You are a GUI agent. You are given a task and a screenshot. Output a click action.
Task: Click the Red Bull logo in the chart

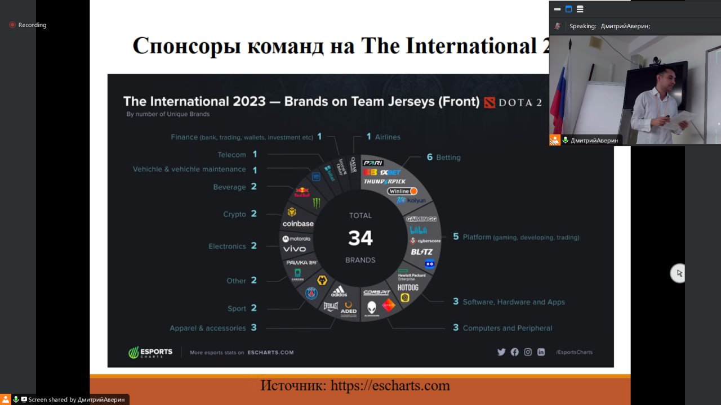[302, 192]
